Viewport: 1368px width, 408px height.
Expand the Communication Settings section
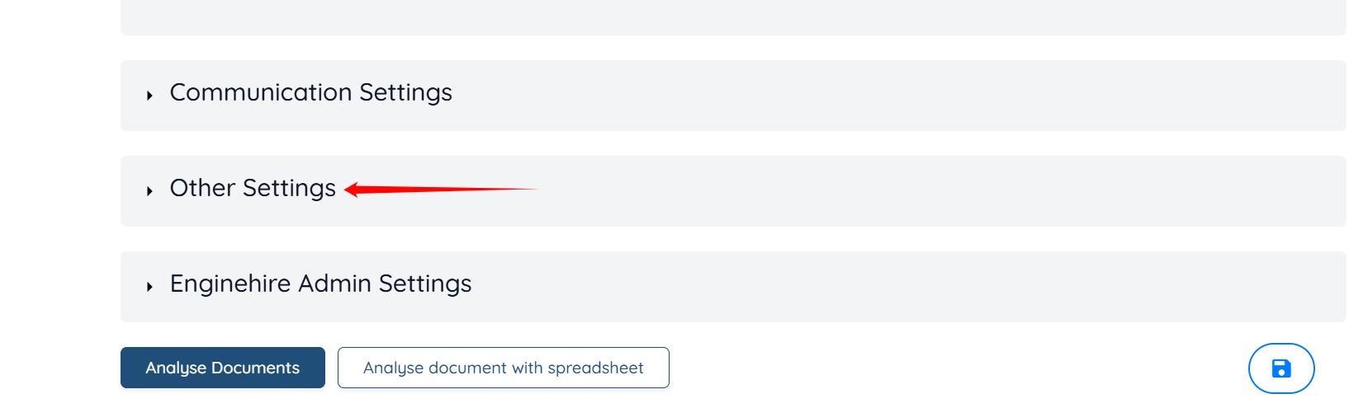(733, 96)
